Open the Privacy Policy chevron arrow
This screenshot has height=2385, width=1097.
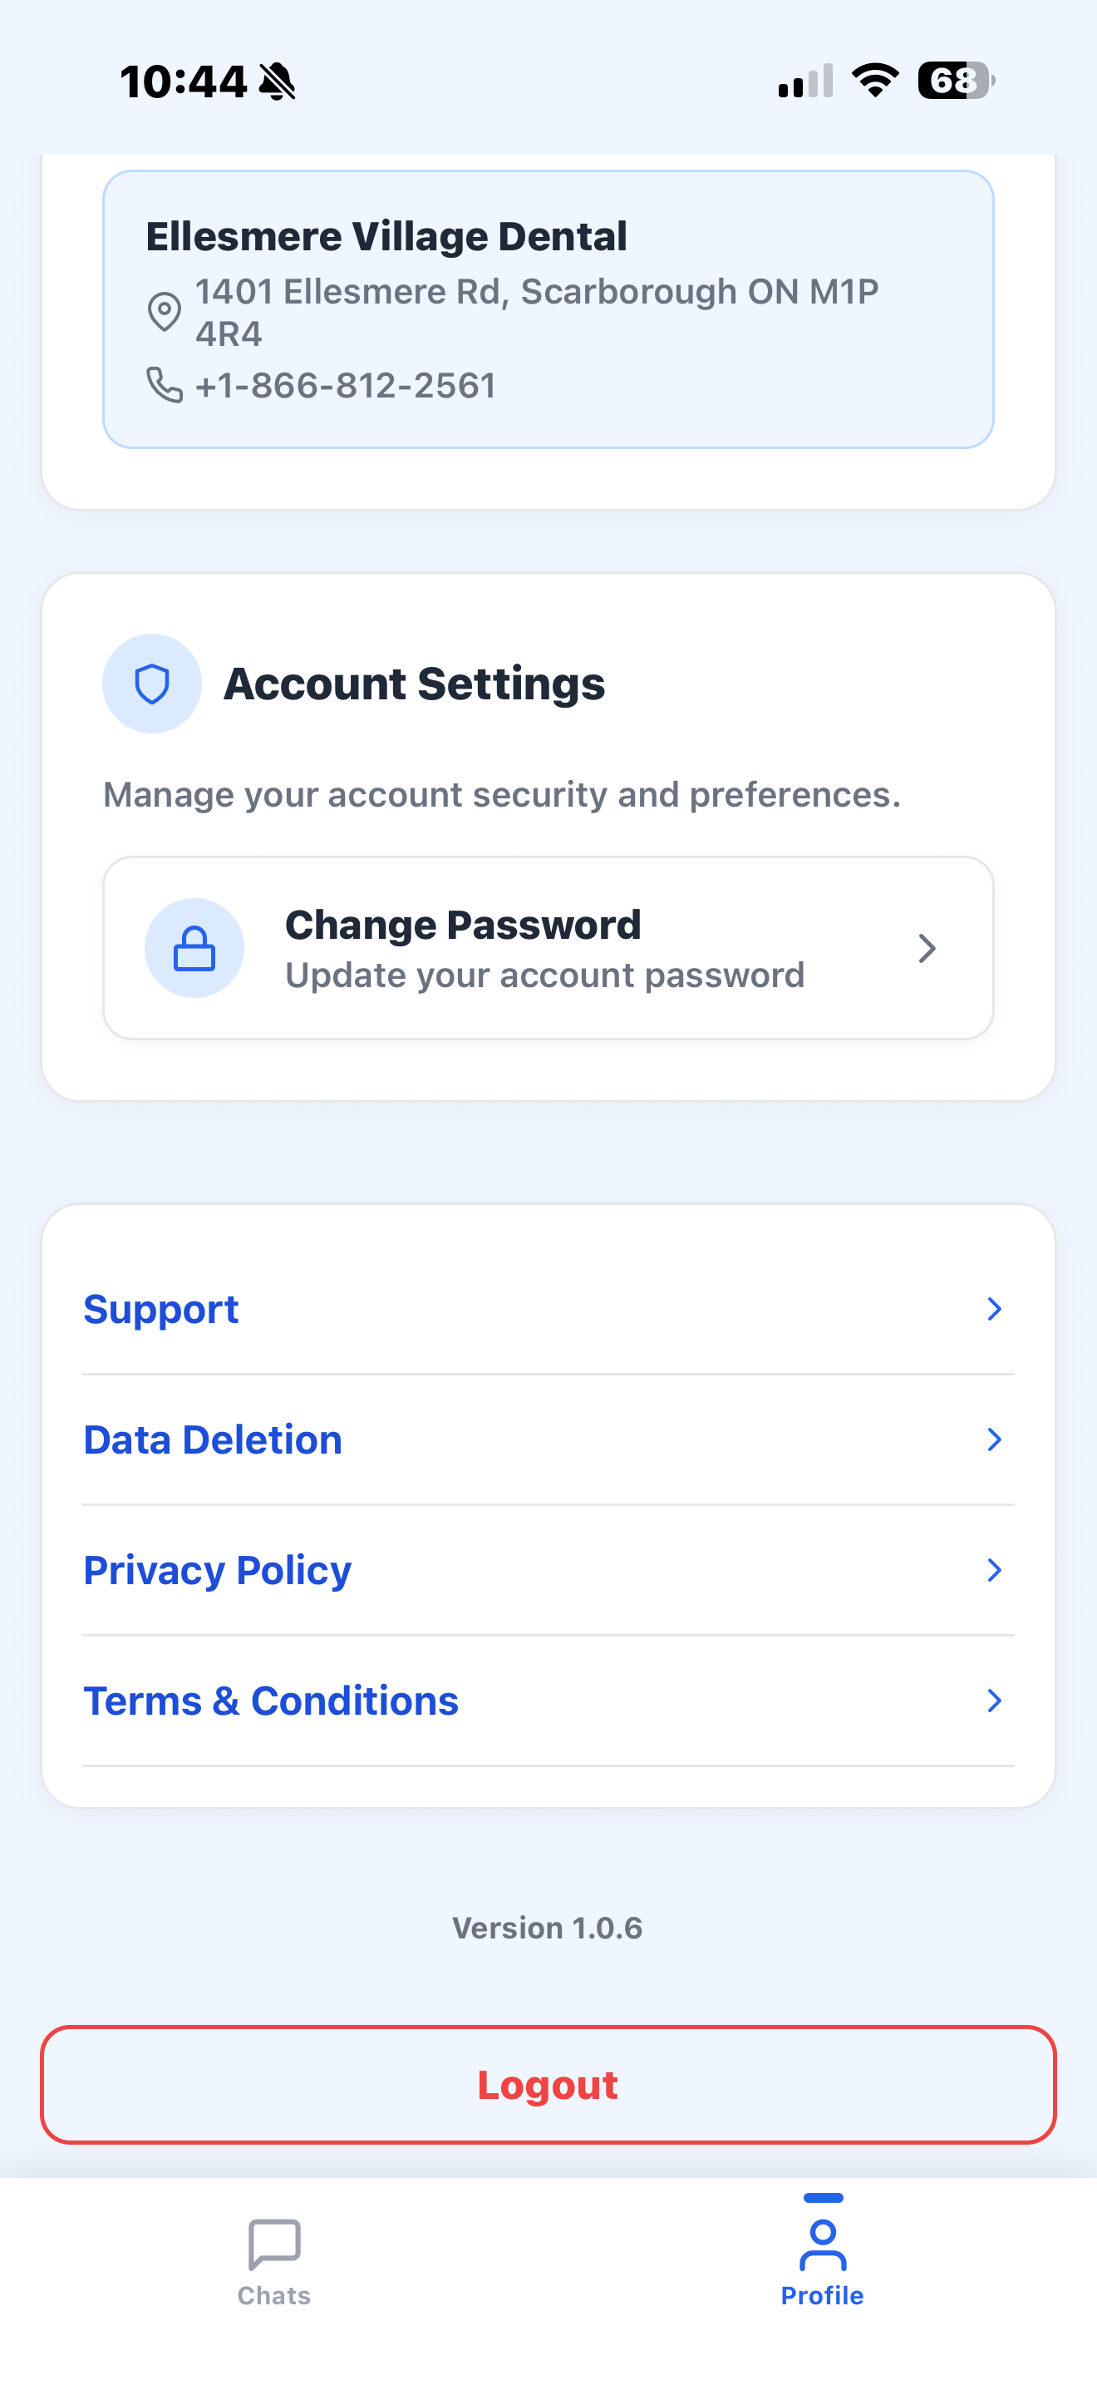click(x=994, y=1570)
